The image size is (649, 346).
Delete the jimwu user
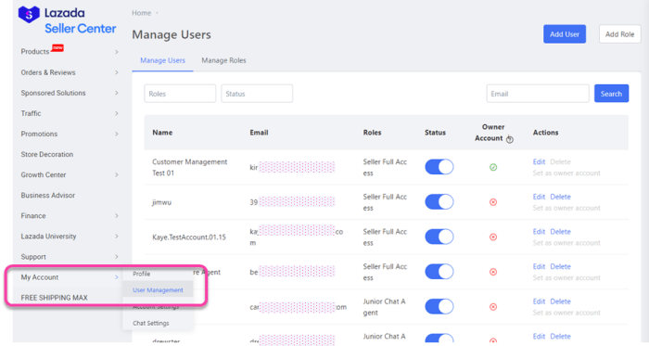pyautogui.click(x=560, y=197)
